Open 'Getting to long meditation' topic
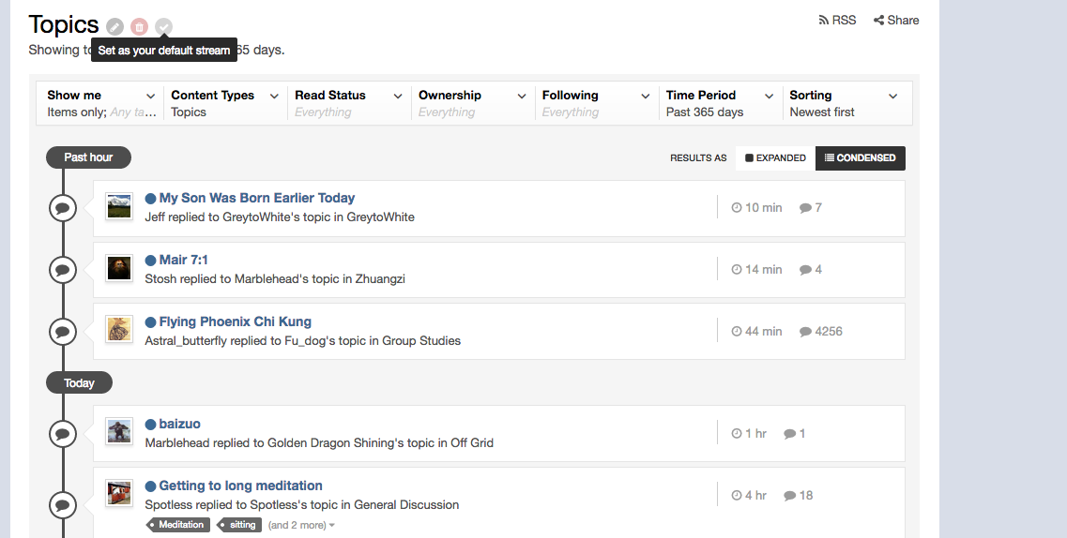Screen dimensions: 1067x538 pos(241,486)
